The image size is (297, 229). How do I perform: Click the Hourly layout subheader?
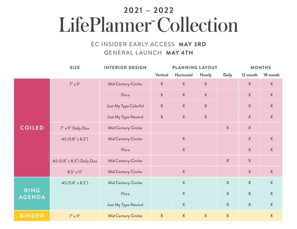(x=206, y=75)
